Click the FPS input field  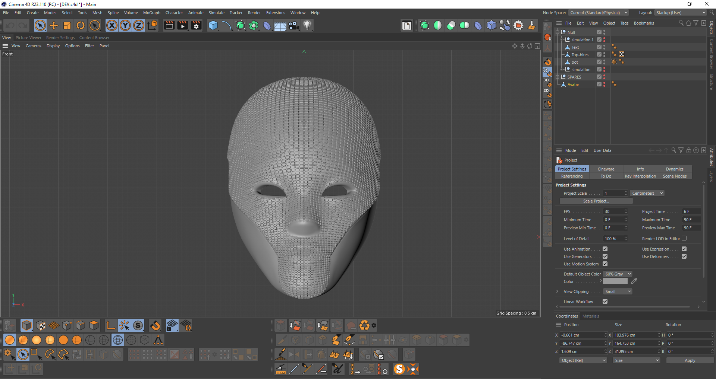[613, 211]
